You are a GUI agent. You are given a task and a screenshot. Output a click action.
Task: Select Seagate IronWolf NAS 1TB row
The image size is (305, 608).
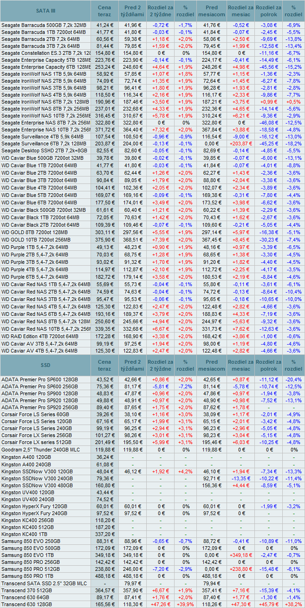(x=152, y=74)
